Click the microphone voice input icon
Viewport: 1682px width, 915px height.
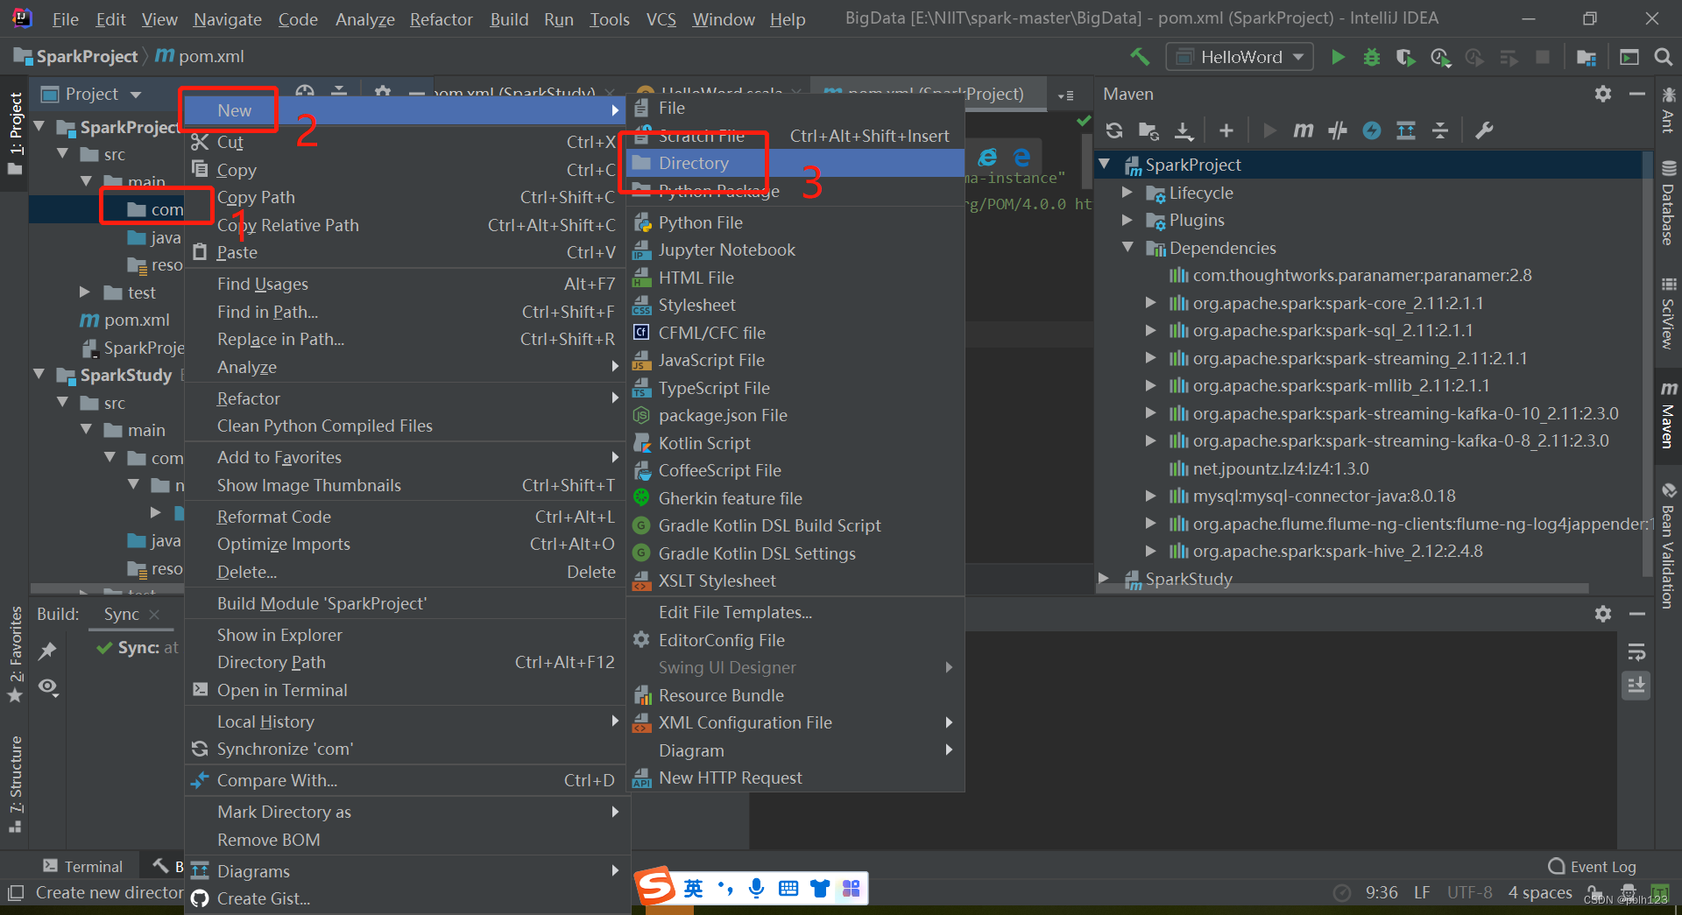(x=757, y=889)
